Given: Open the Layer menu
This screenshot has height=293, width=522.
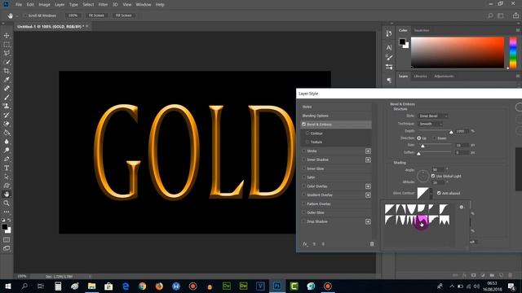Looking at the screenshot, I should [x=60, y=5].
